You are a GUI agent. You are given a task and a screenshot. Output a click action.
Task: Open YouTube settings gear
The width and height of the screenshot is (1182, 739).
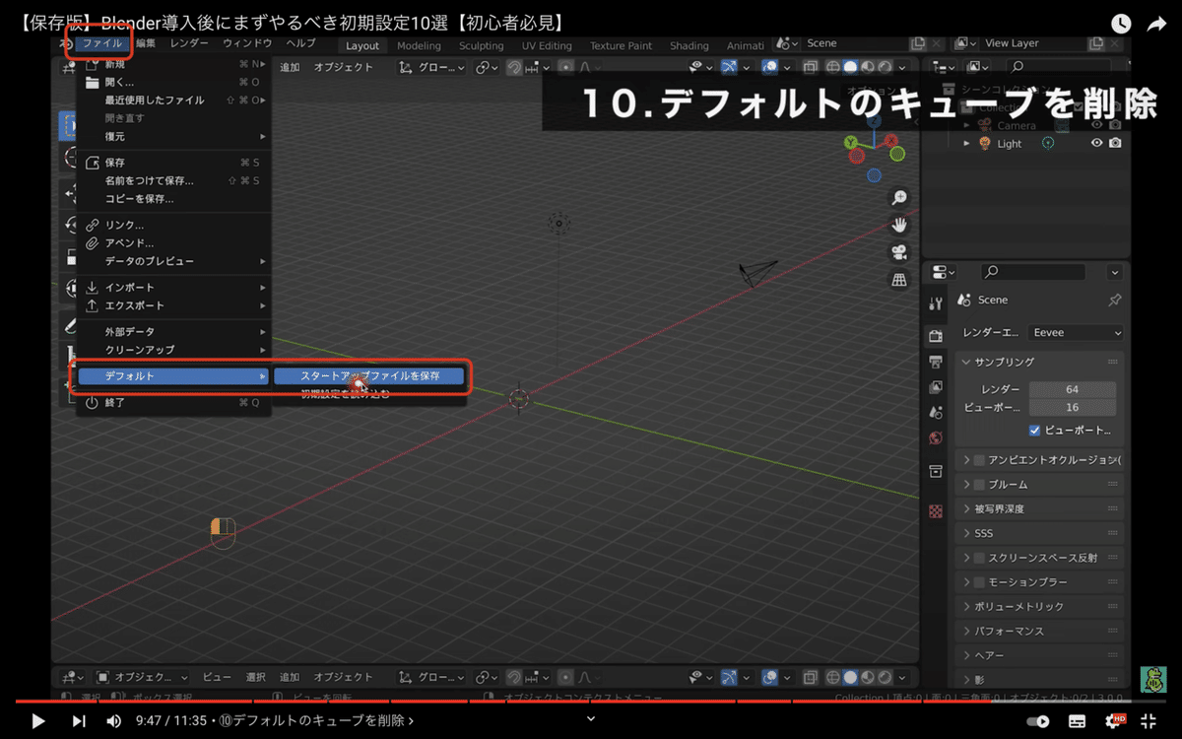click(x=1115, y=720)
